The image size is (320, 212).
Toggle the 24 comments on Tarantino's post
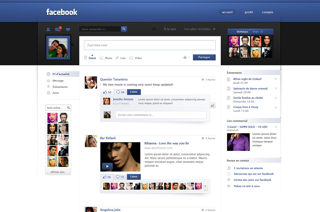tap(120, 92)
